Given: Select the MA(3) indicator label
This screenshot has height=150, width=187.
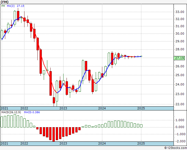Looking at the screenshot, I should (11, 6).
